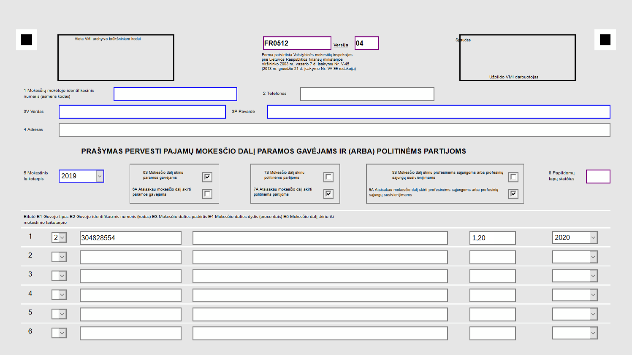Screen dimensions: 632x355
Task: Uncheck 7A Atsisakau politinėms partijoms checkbox
Action: [328, 194]
